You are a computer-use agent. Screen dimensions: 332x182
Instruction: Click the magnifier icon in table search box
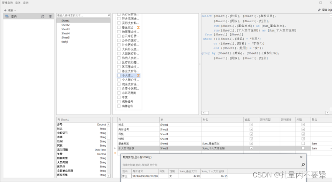[x=108, y=15]
